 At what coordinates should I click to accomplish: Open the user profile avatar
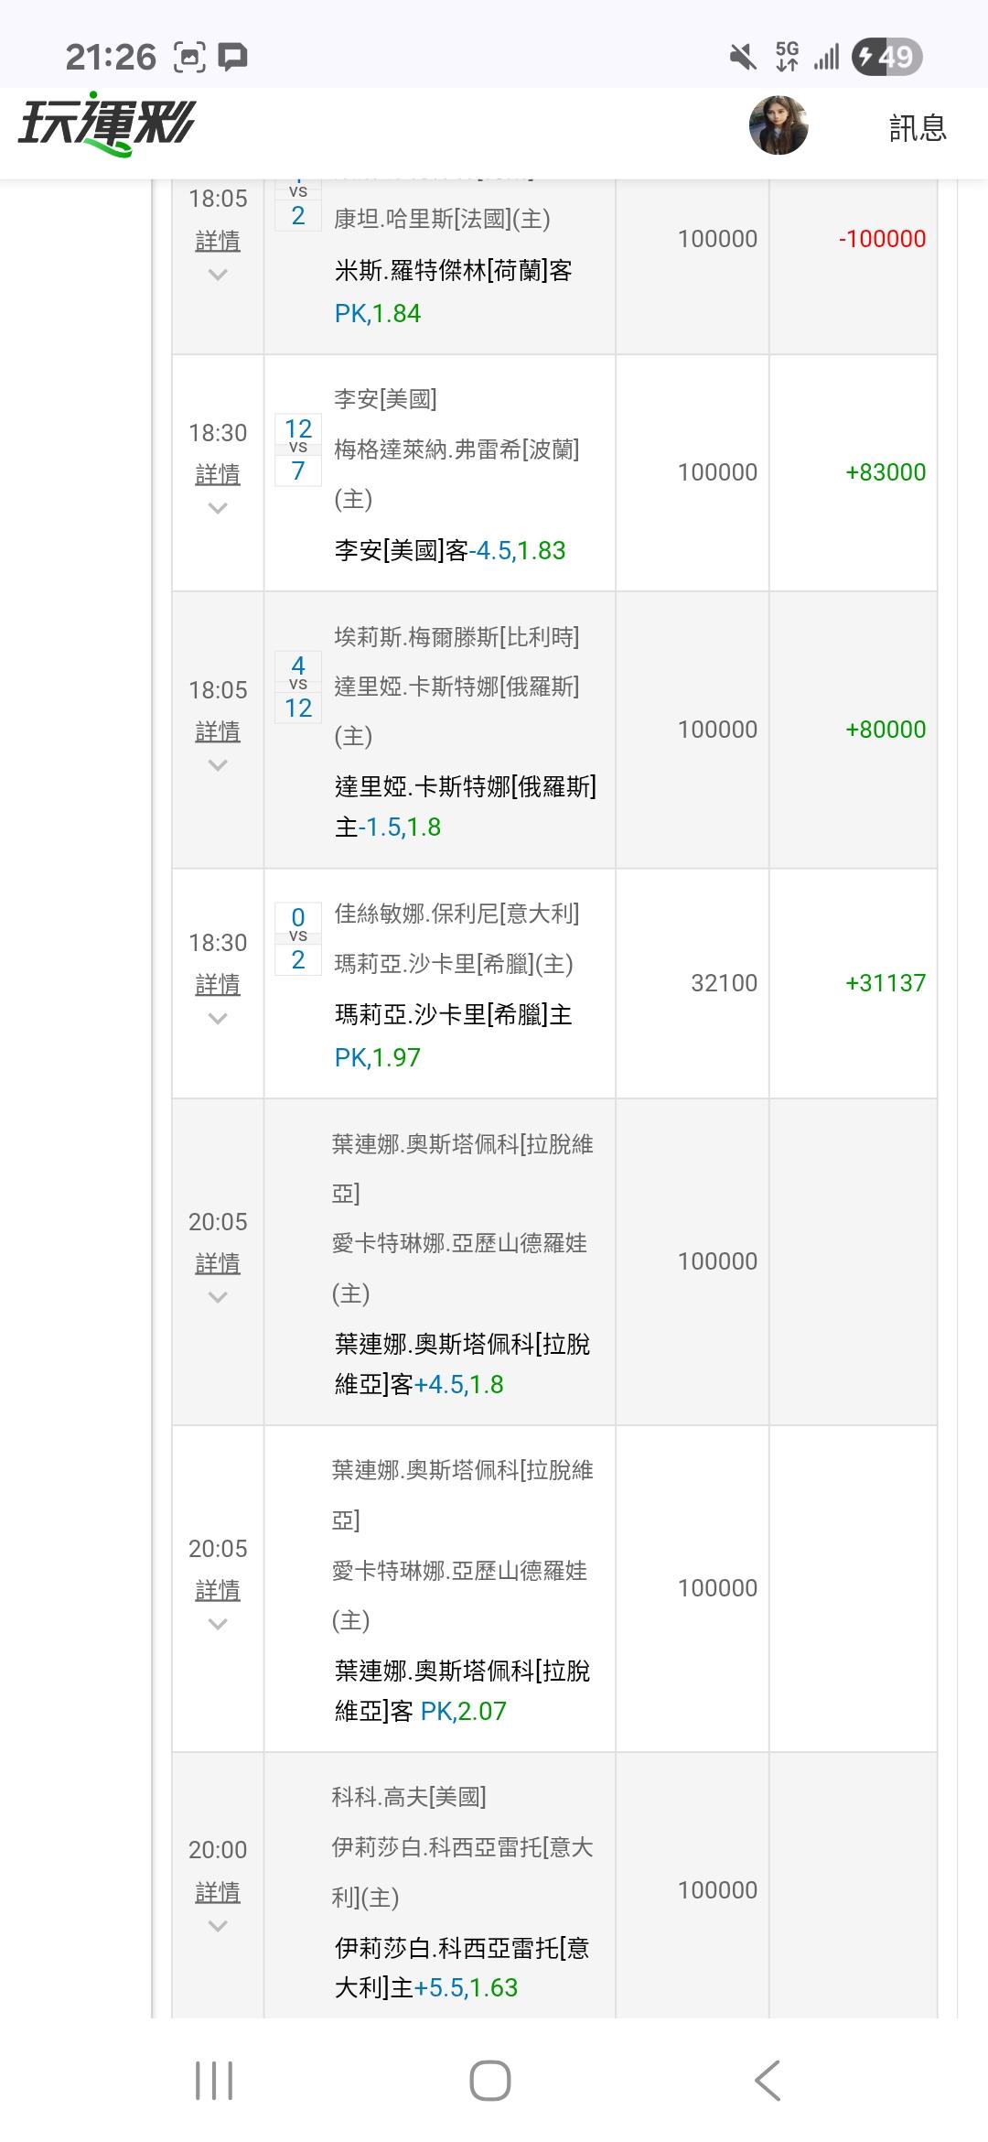click(778, 125)
